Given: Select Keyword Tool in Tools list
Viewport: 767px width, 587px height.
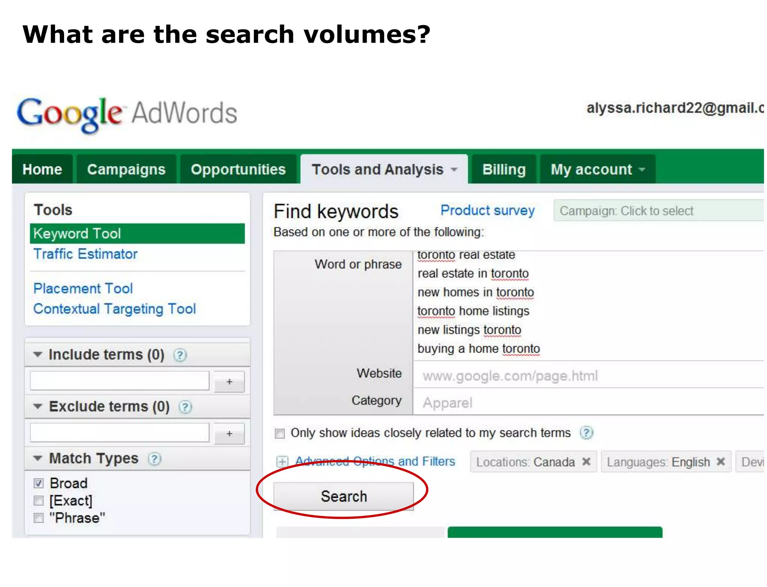Looking at the screenshot, I should [x=137, y=234].
